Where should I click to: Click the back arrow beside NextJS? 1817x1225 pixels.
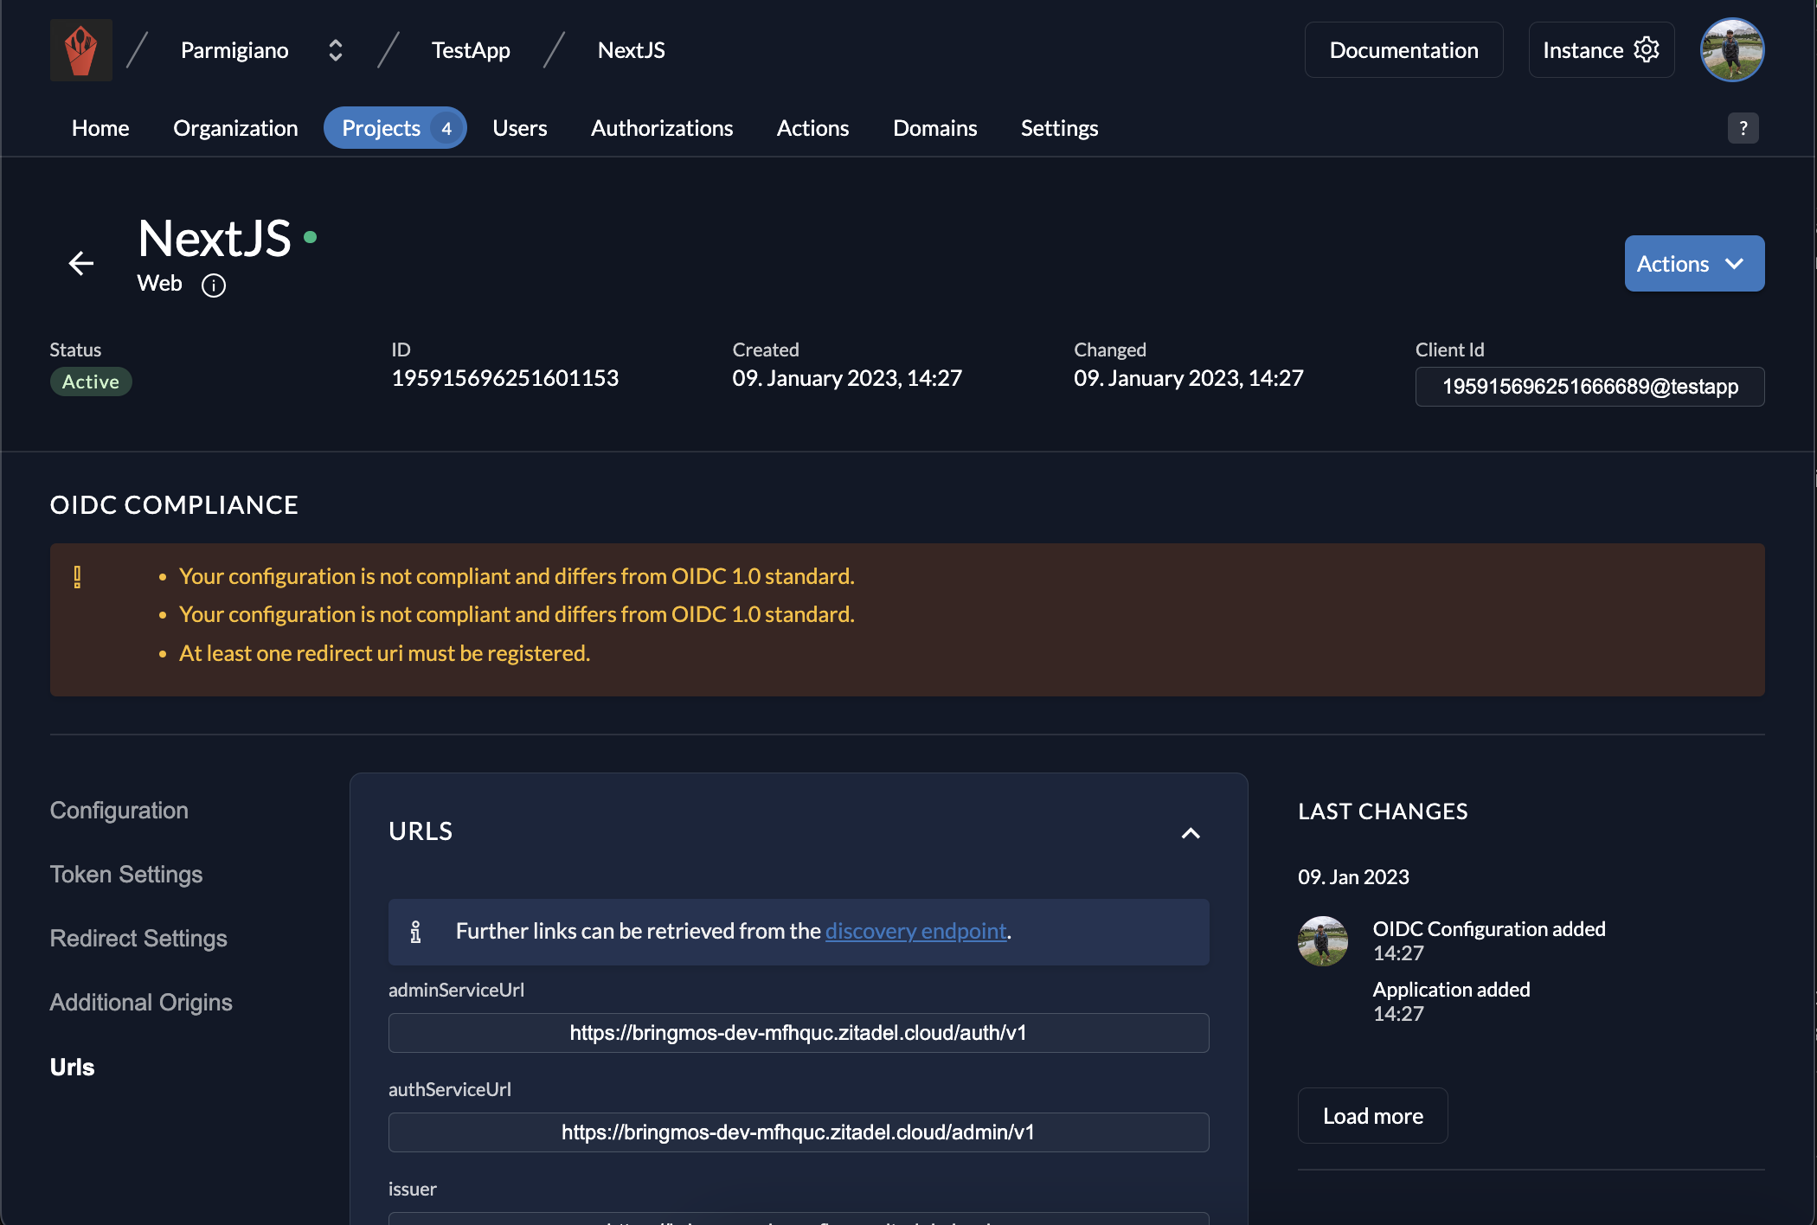[x=80, y=263]
